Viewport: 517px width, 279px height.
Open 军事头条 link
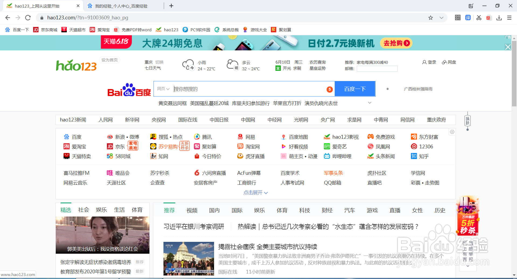tap(333, 173)
